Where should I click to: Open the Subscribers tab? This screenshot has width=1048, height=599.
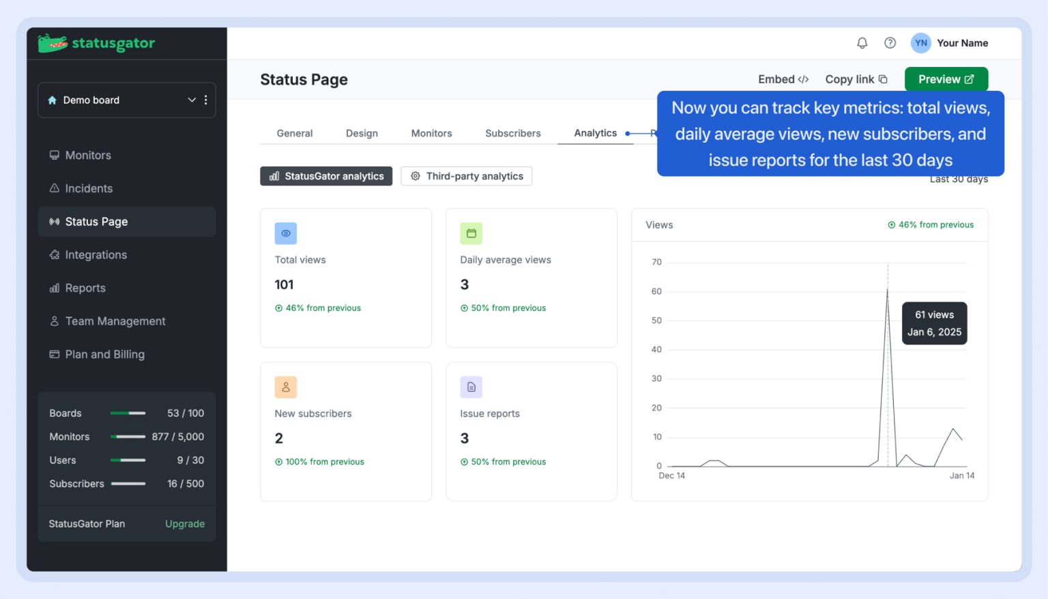(513, 133)
